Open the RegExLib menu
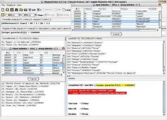Image resolution: width=167 pixels, height=120 pixels. (x=11, y=5)
